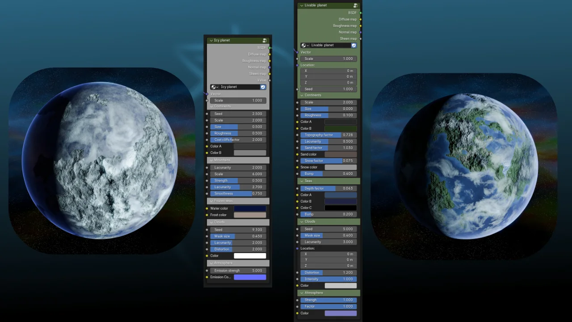Click the Sheen map output socket on Icy planet
This screenshot has width=572, height=322.
pyautogui.click(x=269, y=74)
